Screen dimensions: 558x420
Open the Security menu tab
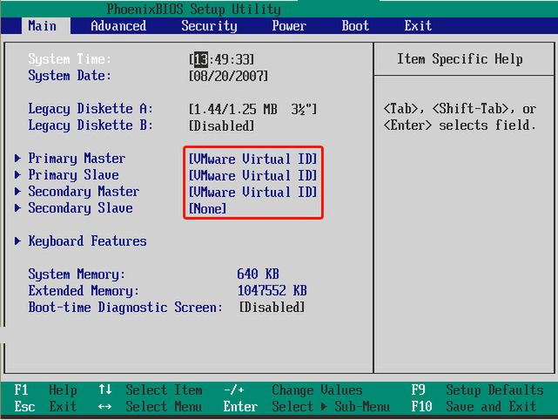[x=209, y=26]
